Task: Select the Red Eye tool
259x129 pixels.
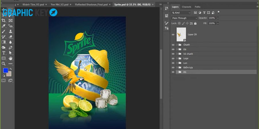Action: click(x=11, y=26)
